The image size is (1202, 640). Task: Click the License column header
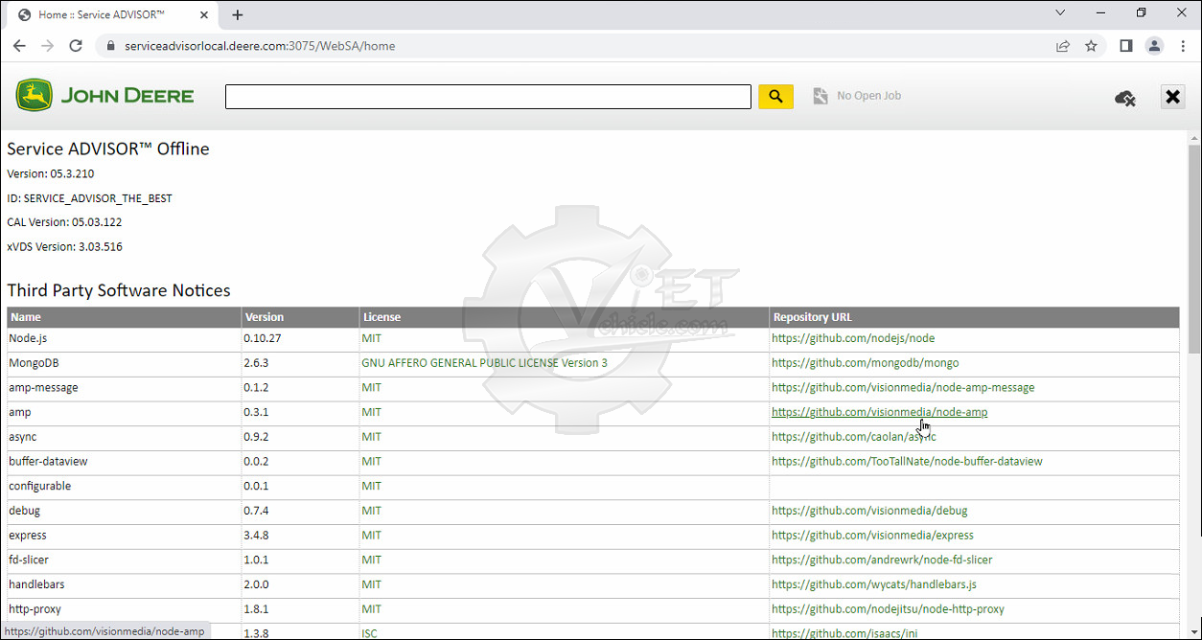[x=565, y=317]
